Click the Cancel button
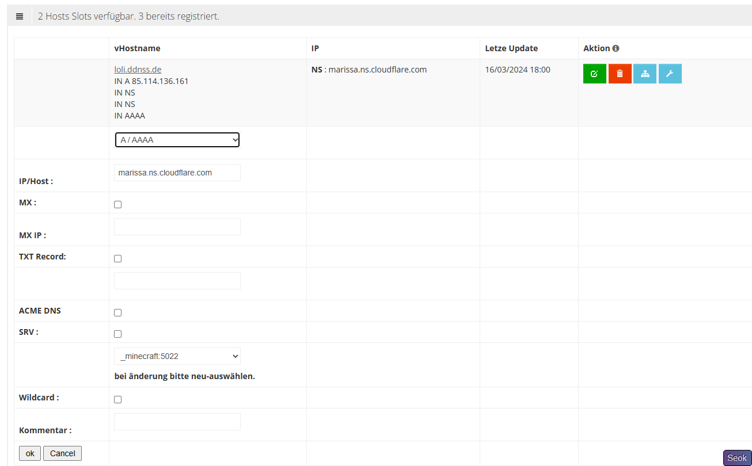Screen dimensions: 752x466 click(63, 453)
